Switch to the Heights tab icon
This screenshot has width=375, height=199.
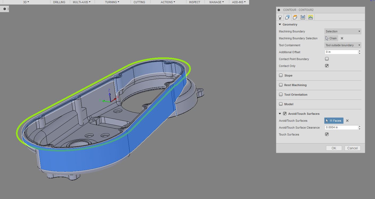pyautogui.click(x=295, y=17)
